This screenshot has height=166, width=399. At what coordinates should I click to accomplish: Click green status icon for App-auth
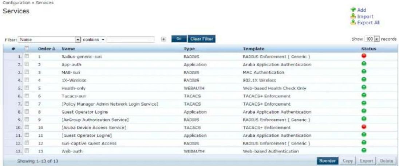click(x=364, y=64)
